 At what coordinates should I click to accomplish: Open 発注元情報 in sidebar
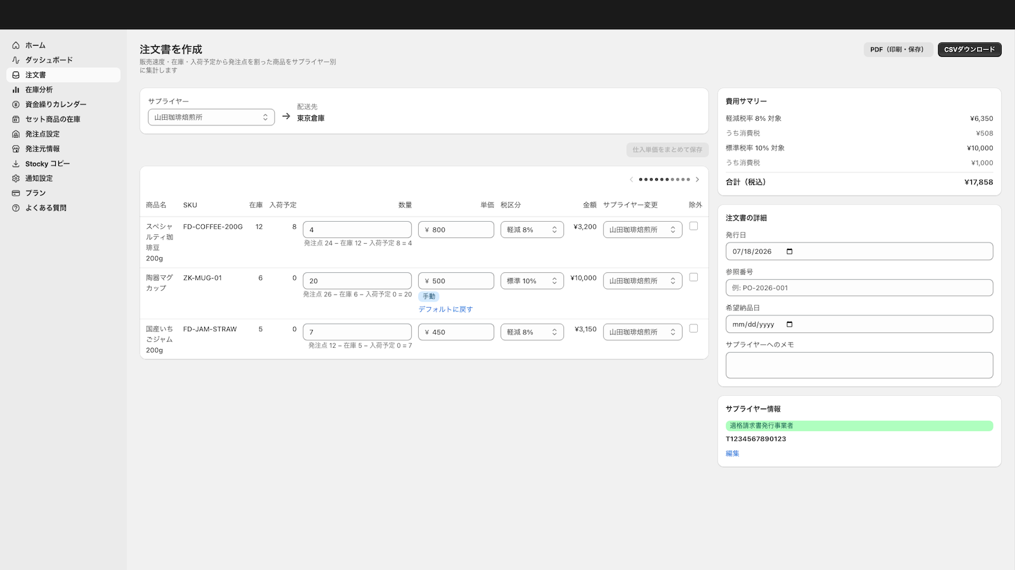pyautogui.click(x=63, y=149)
